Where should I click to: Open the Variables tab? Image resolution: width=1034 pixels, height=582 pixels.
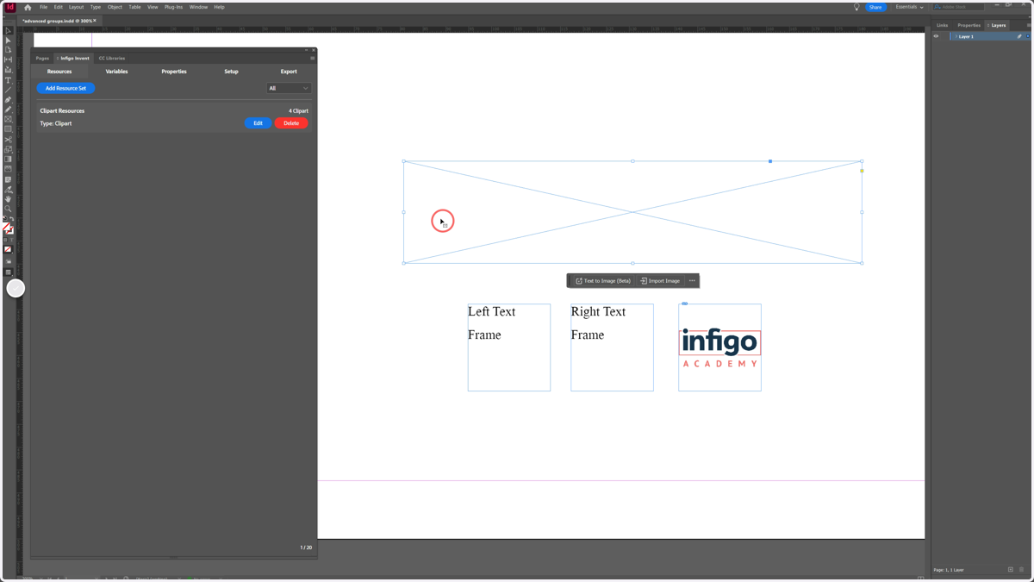pos(116,72)
